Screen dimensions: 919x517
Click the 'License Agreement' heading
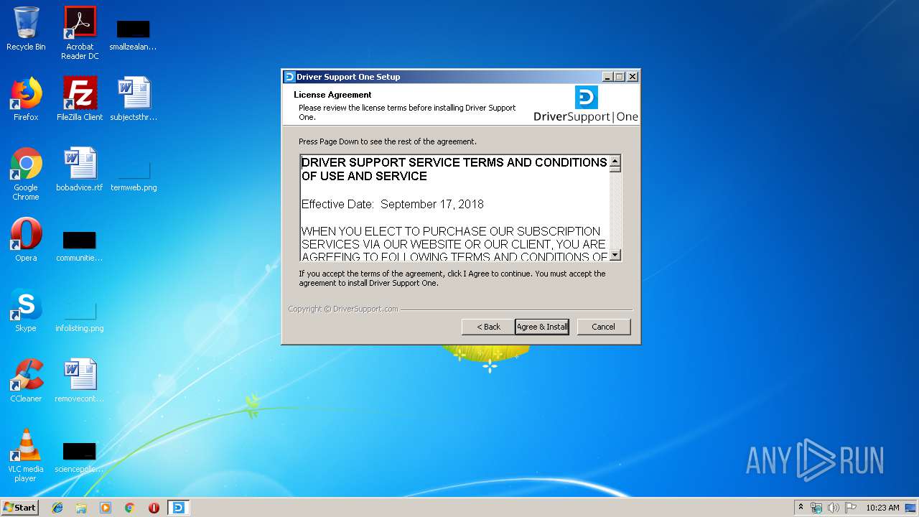332,95
